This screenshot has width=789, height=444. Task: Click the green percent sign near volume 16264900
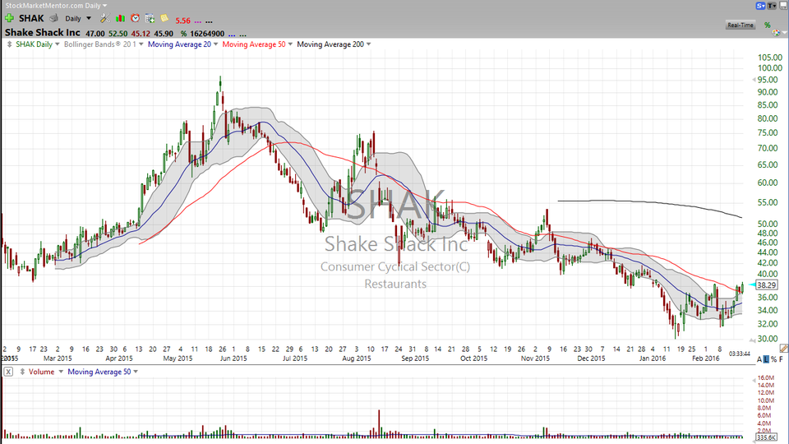[x=183, y=34]
